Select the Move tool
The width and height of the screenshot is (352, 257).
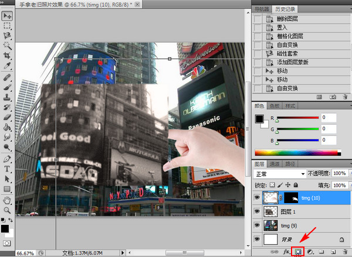tap(7, 16)
